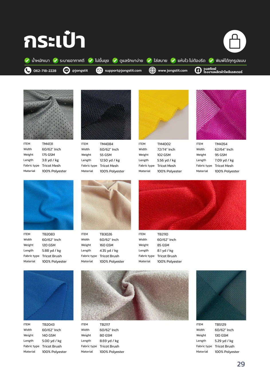
Task: Click the globe icon beside www.jongstit.com
Action: [x=152, y=70]
